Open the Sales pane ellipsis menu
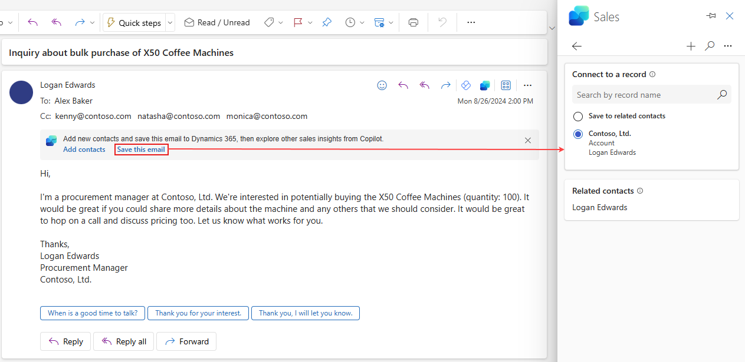 point(727,46)
